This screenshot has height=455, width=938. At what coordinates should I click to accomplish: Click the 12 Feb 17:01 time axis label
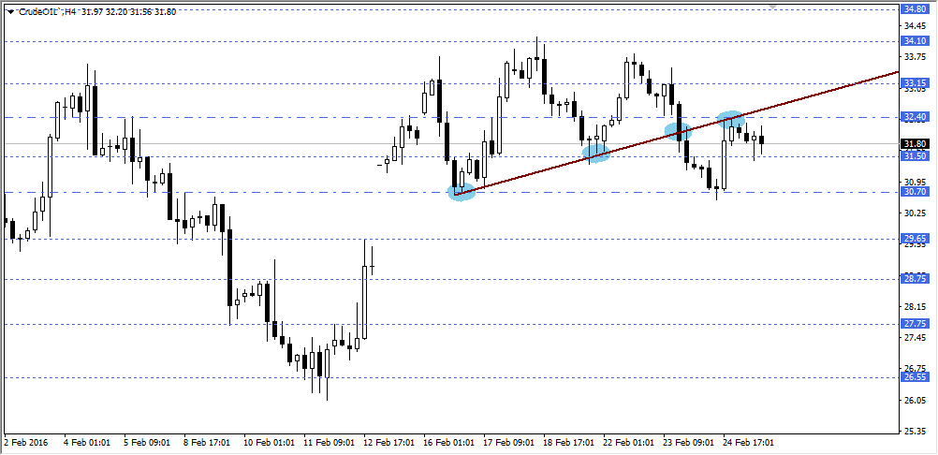pyautogui.click(x=389, y=442)
